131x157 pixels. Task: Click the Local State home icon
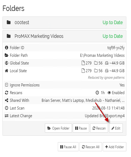pos(7,71)
